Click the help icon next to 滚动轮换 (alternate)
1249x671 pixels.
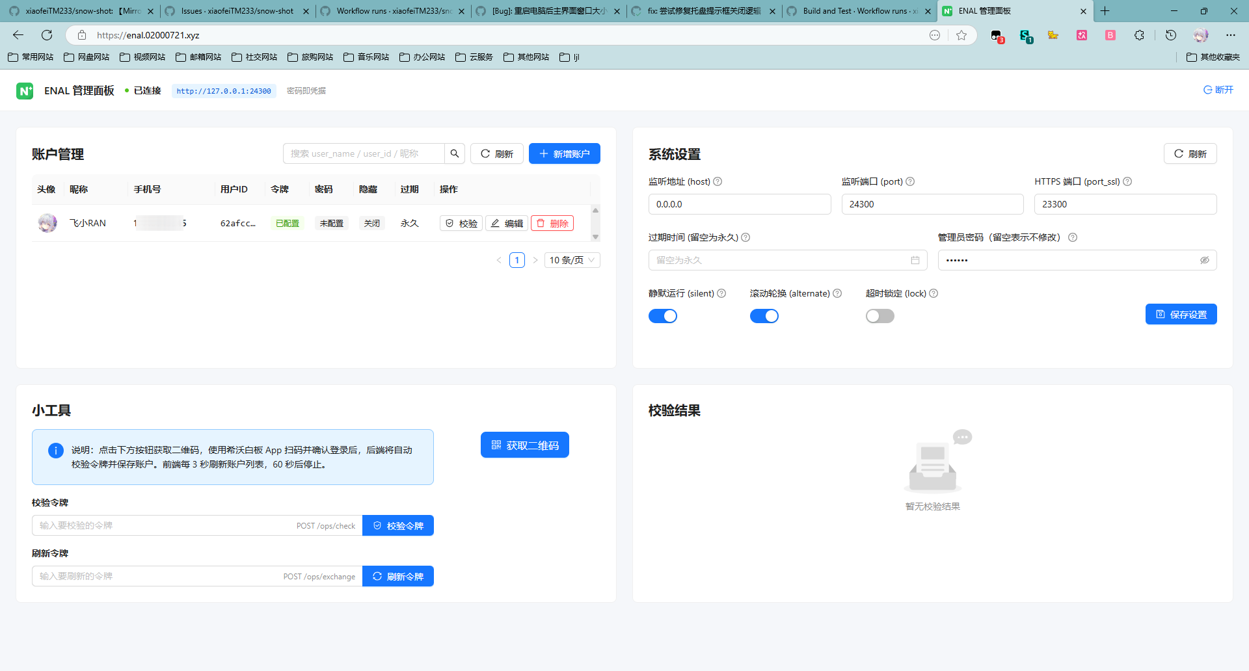837,293
